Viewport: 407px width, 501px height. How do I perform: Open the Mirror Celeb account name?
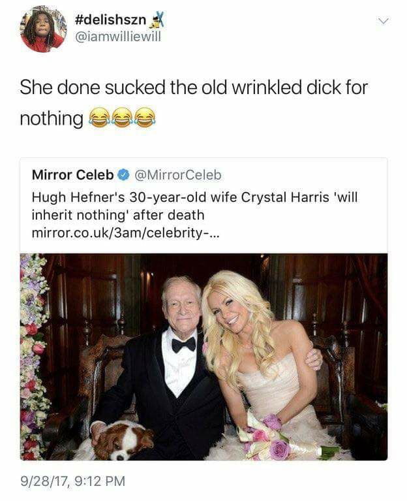pyautogui.click(x=72, y=175)
